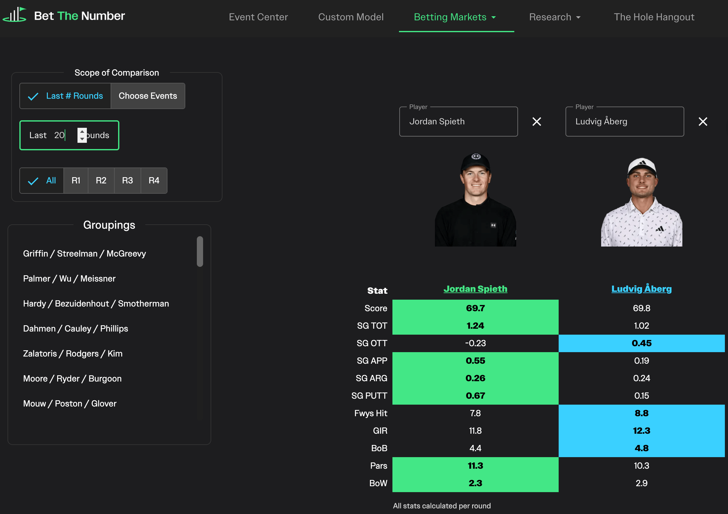Image resolution: width=728 pixels, height=514 pixels.
Task: Remove Jordan Spieth with the X icon
Action: (536, 122)
